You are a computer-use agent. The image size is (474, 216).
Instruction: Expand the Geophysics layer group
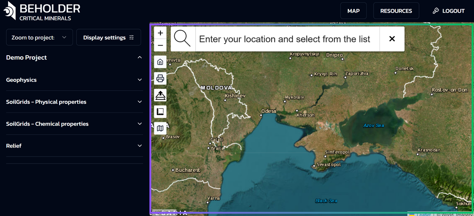pos(140,80)
